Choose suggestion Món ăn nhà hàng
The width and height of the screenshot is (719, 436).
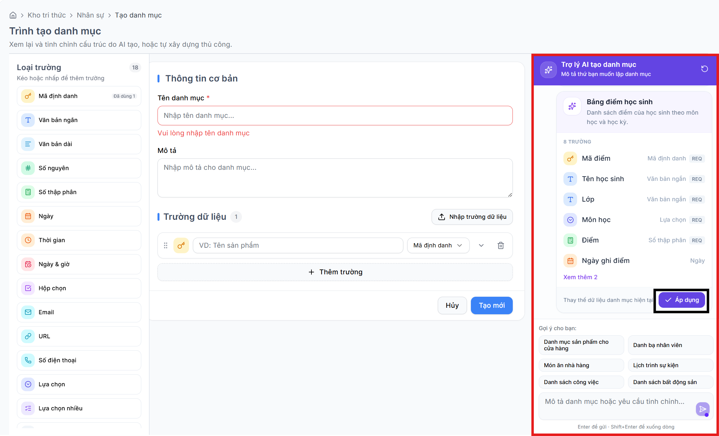point(581,365)
